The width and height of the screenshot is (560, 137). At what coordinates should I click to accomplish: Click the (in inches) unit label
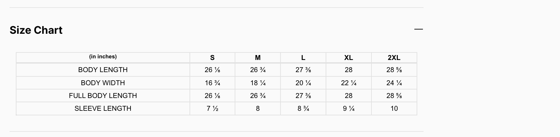click(103, 57)
